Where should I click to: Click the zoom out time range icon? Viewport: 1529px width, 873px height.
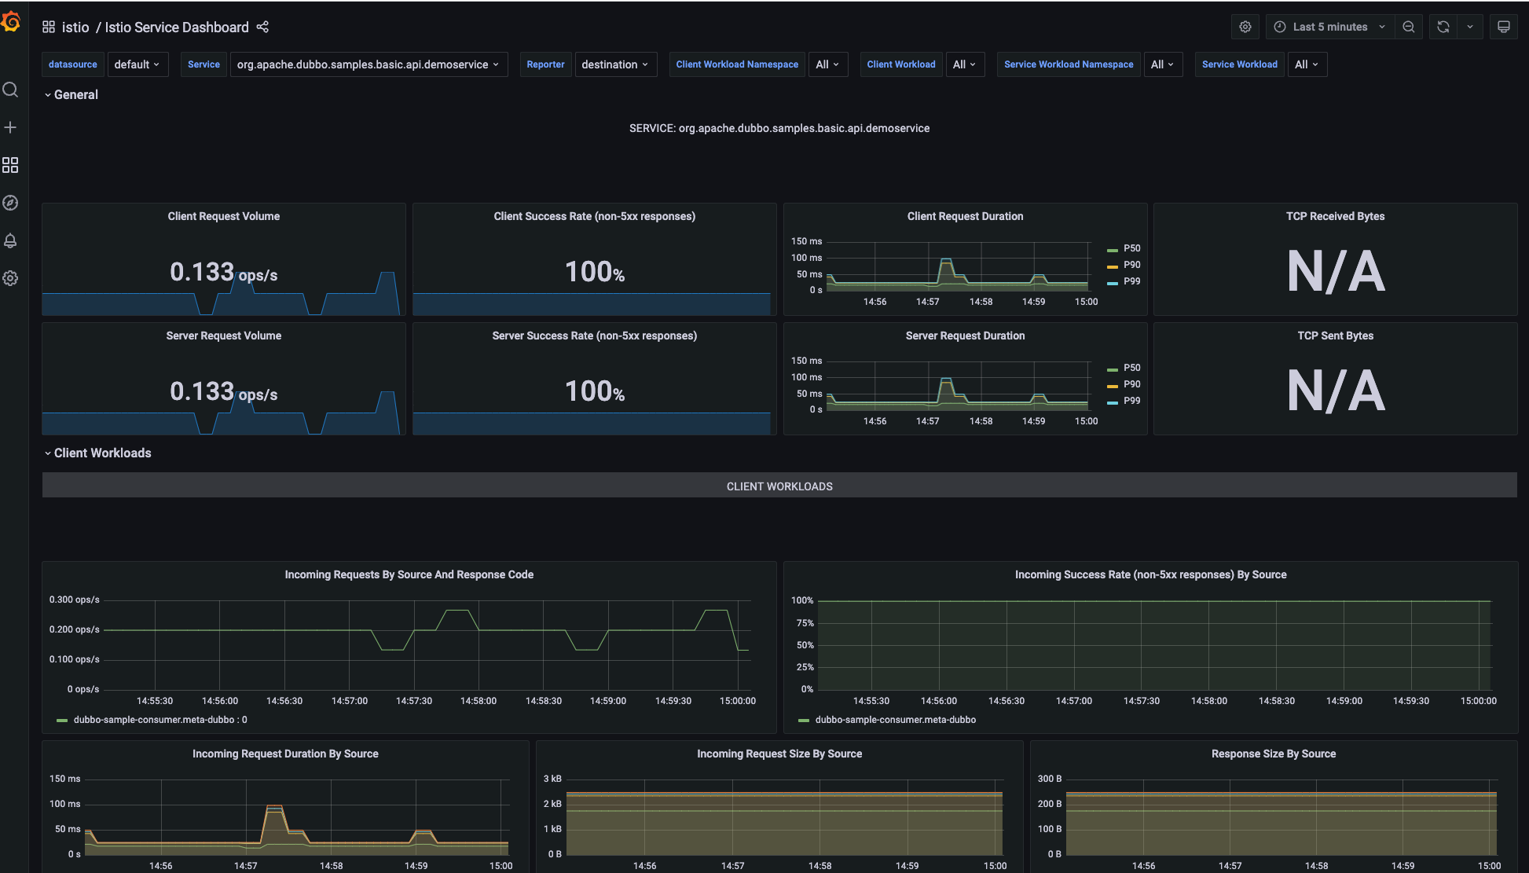[x=1409, y=27]
